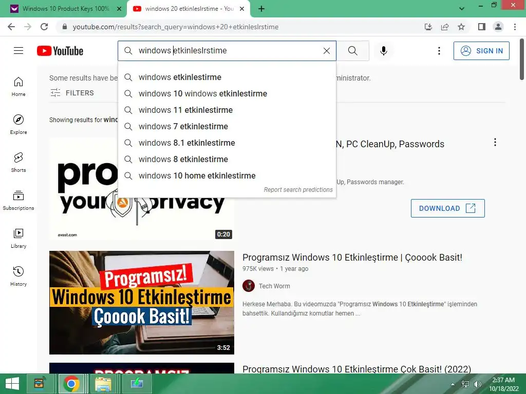Open Shorts in sidebar
The height and width of the screenshot is (394, 526).
pyautogui.click(x=18, y=162)
